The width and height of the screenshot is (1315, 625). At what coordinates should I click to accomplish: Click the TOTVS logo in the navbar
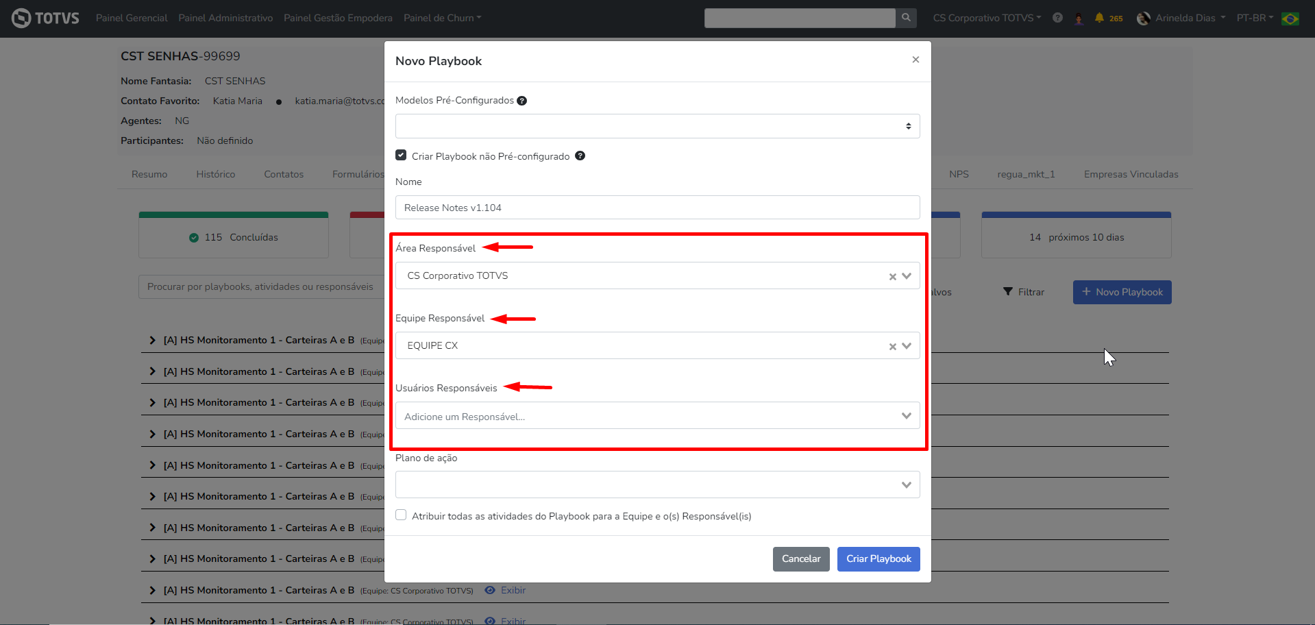point(45,18)
